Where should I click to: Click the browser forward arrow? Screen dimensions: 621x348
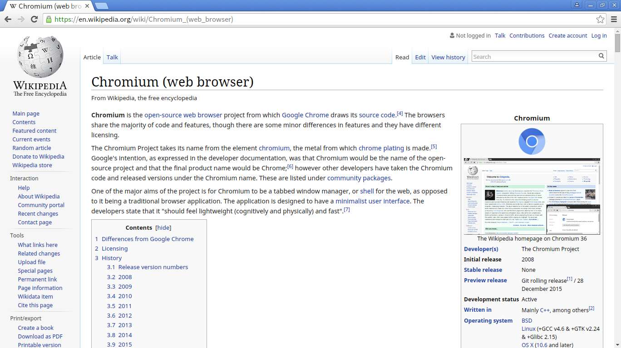point(21,19)
